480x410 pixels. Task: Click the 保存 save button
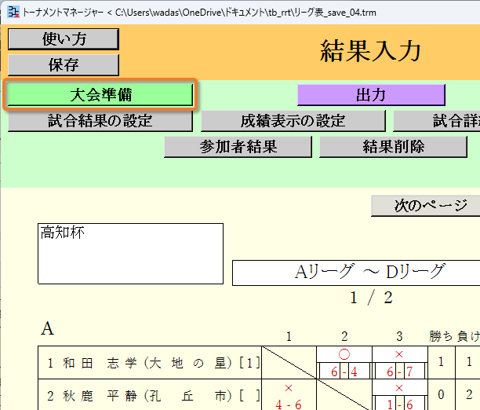click(64, 65)
